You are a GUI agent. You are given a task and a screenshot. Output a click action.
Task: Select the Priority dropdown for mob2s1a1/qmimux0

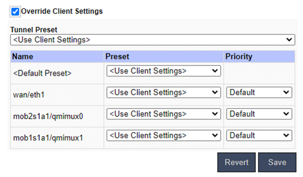[259, 114]
